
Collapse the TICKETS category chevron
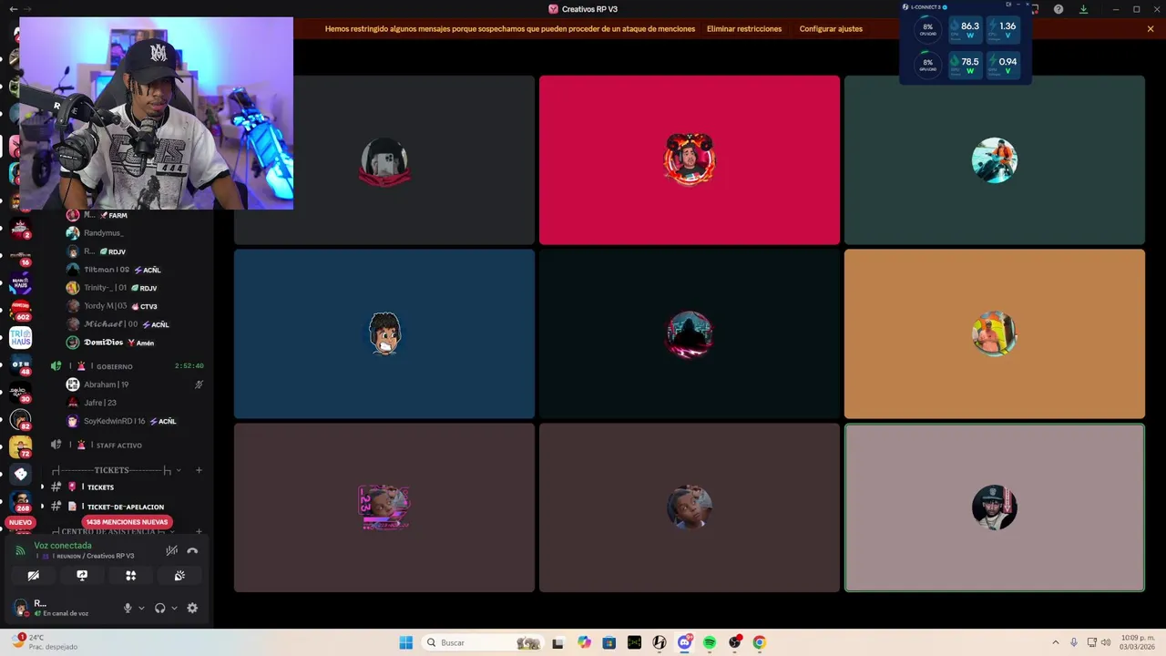tap(179, 470)
